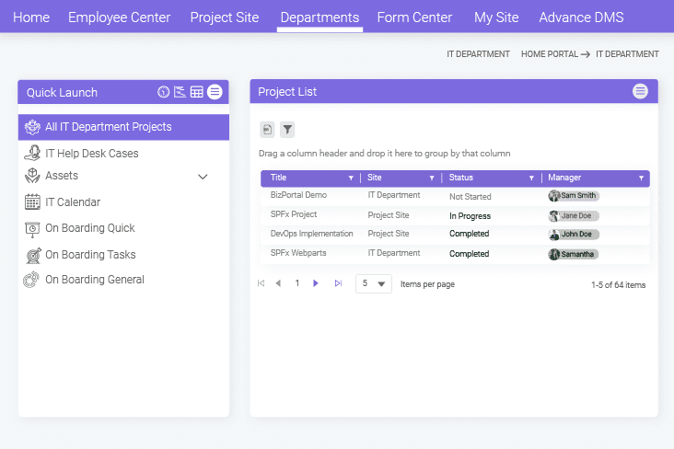Open Form Center in navigation bar

tap(414, 17)
